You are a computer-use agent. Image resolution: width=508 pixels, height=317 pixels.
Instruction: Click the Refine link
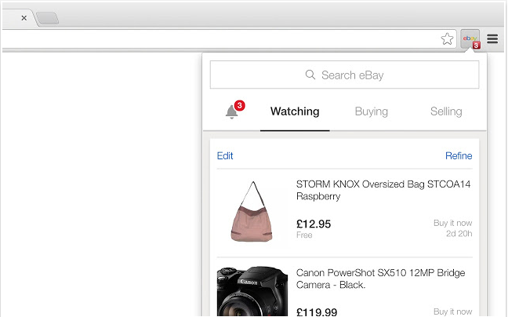(x=459, y=156)
